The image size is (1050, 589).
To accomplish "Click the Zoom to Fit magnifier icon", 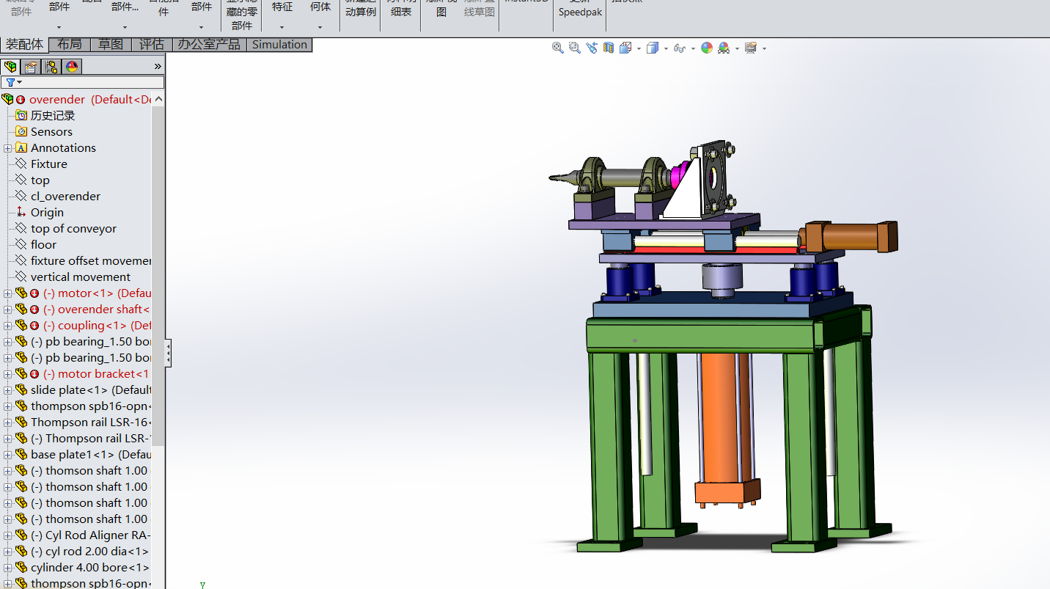I will pos(558,48).
